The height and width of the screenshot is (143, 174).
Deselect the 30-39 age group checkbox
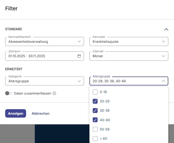95,111
